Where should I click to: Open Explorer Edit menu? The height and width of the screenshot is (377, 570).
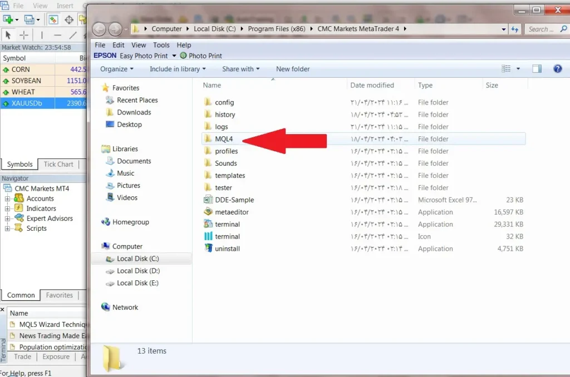[x=118, y=45]
